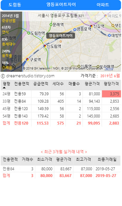Select the 전용84 transaction row
Screen dimensions: 122x206
click(x=61, y=169)
